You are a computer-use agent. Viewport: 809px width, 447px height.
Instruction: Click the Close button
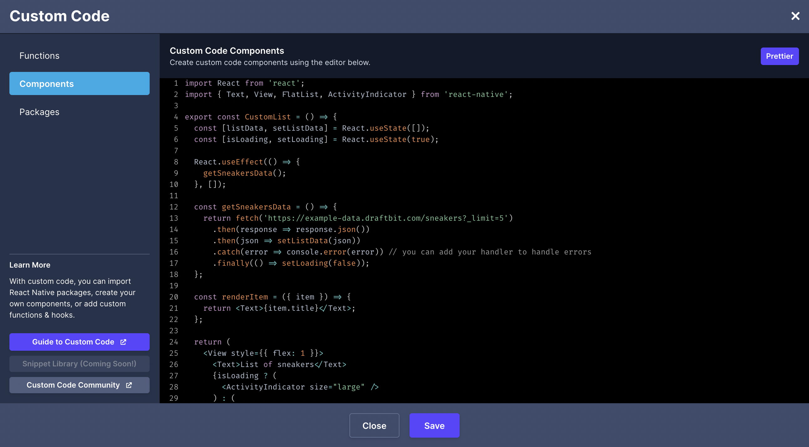[x=374, y=425]
